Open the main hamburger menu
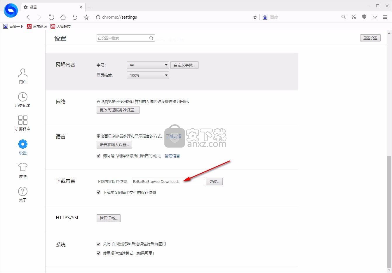This screenshot has height=273, width=392. [385, 17]
